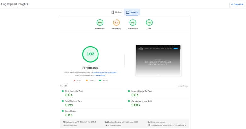Toggle Expand view for metrics
Image resolution: width=246 pixels, height=129 pixels.
183,86
